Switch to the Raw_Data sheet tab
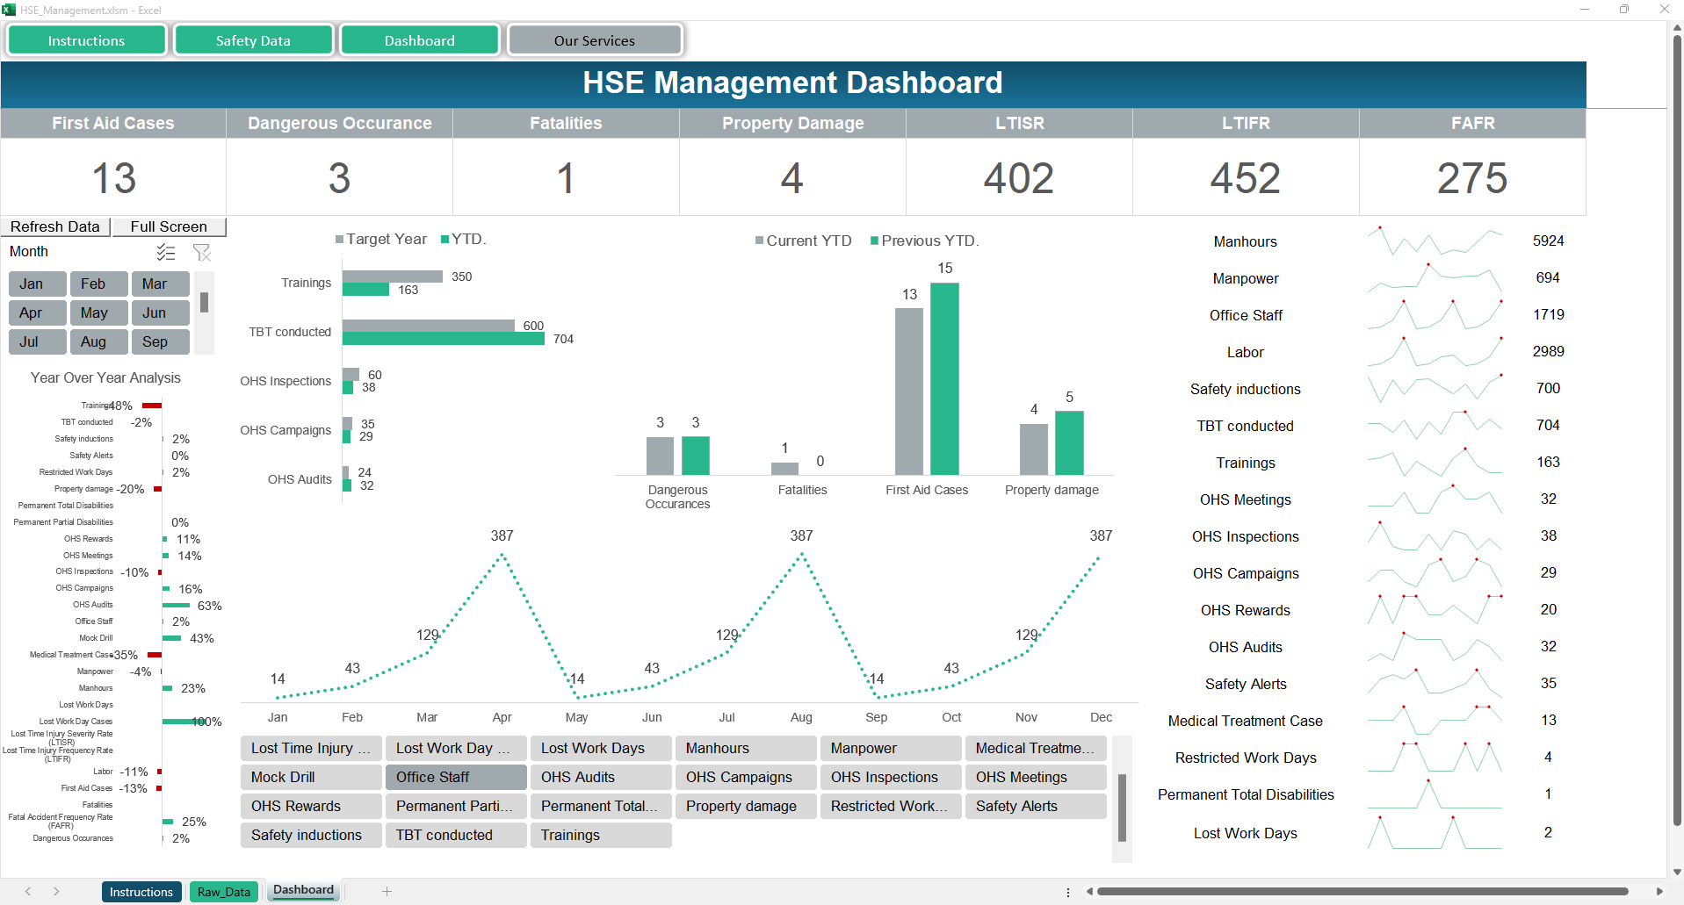 (224, 892)
